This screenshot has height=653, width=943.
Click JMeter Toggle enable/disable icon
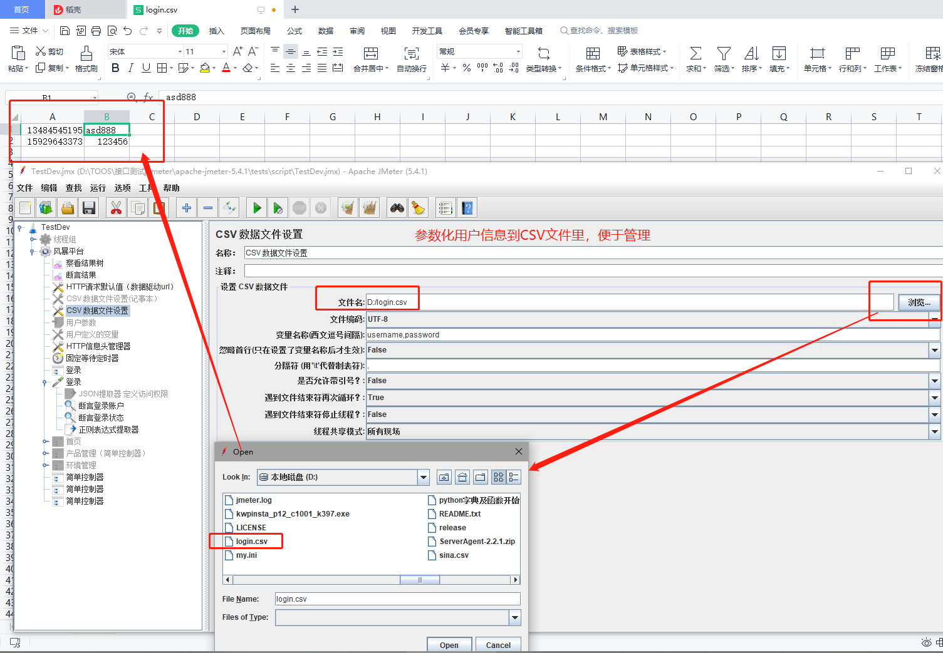click(x=229, y=208)
